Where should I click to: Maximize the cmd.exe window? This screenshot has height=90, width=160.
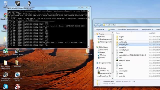pyautogui.click(x=82, y=8)
